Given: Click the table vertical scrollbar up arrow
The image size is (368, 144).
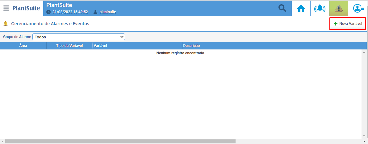Looking at the screenshot, I should [x=364, y=52].
